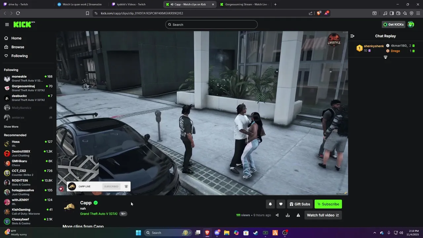Open ROSHTEIN Slots & Casino channel
Screen dimensions: 423x238
(x=28, y=182)
